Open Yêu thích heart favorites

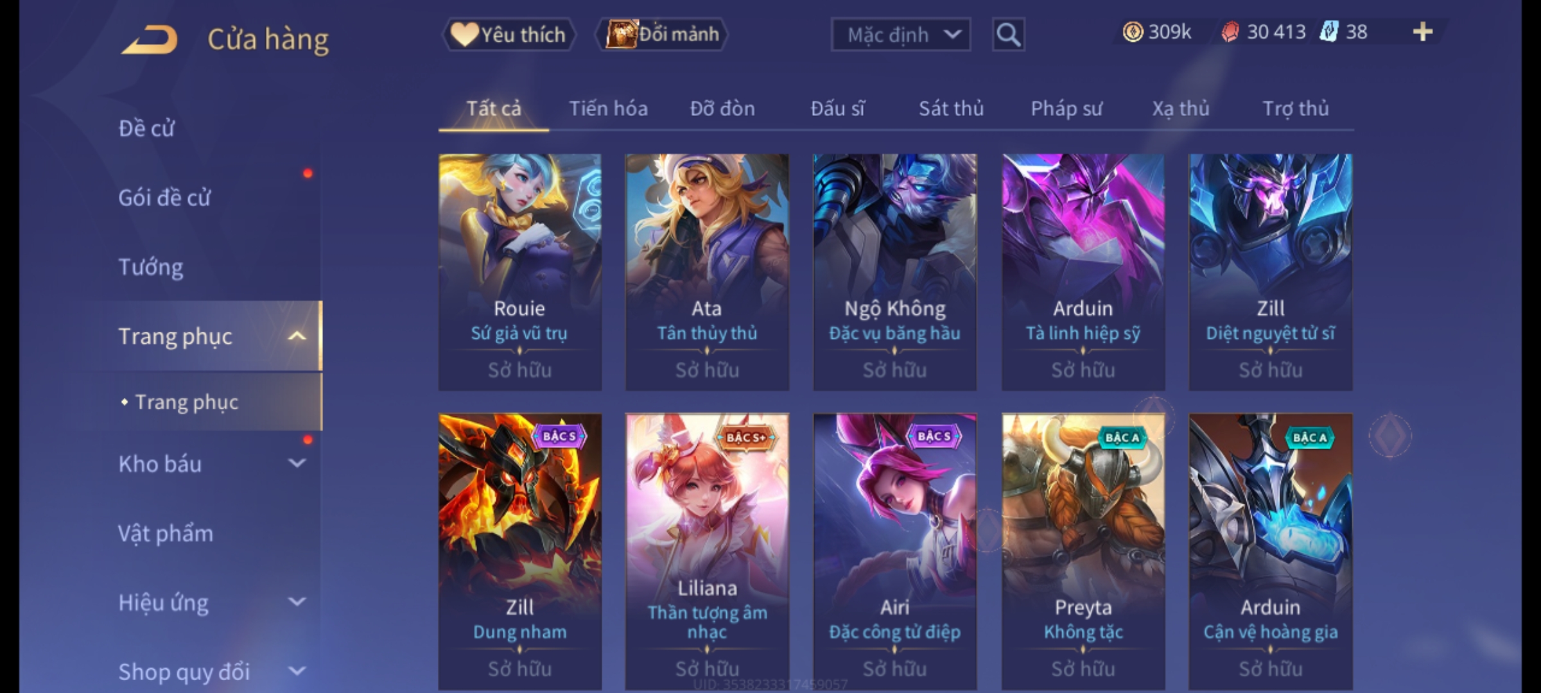[509, 35]
